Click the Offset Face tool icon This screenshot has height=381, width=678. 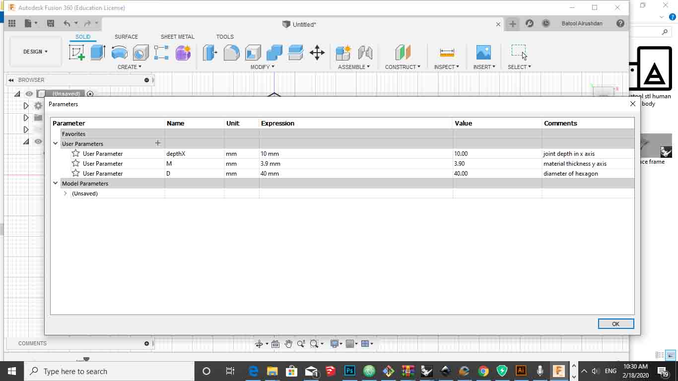click(x=295, y=52)
